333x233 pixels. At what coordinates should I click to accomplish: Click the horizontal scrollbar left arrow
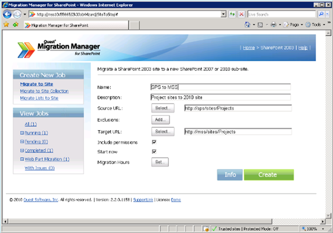[5, 222]
